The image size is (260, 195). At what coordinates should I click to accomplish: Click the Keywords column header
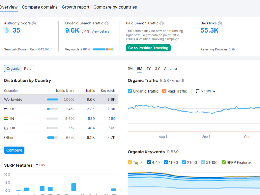108,91
